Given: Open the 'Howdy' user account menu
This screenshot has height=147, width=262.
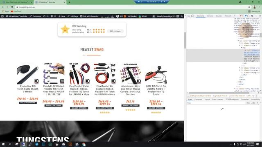Looking at the screenshot, I should point(168,16).
